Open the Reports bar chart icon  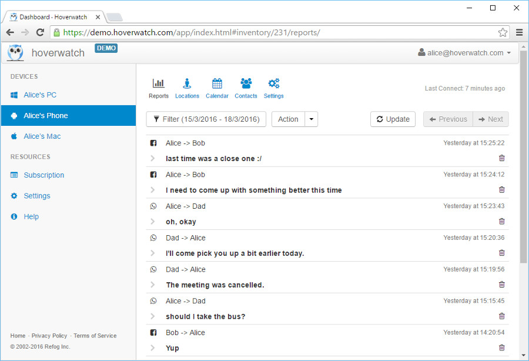(159, 83)
